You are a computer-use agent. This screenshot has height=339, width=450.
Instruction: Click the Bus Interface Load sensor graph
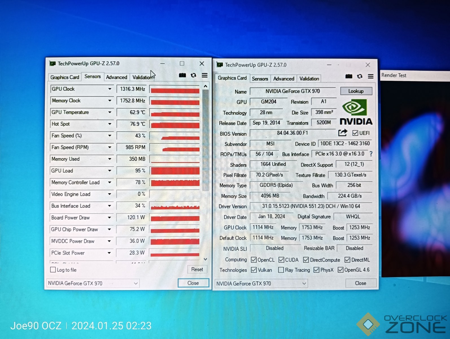click(175, 206)
